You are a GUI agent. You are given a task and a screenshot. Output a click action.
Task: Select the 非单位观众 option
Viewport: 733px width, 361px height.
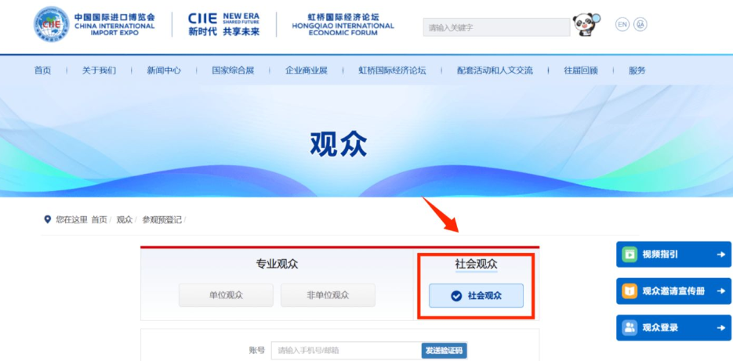point(328,295)
